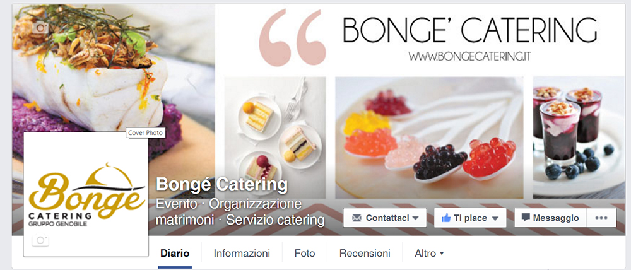Expand the Ti piace dropdown arrow
Viewport: 631px width, 270px height.
(x=495, y=218)
